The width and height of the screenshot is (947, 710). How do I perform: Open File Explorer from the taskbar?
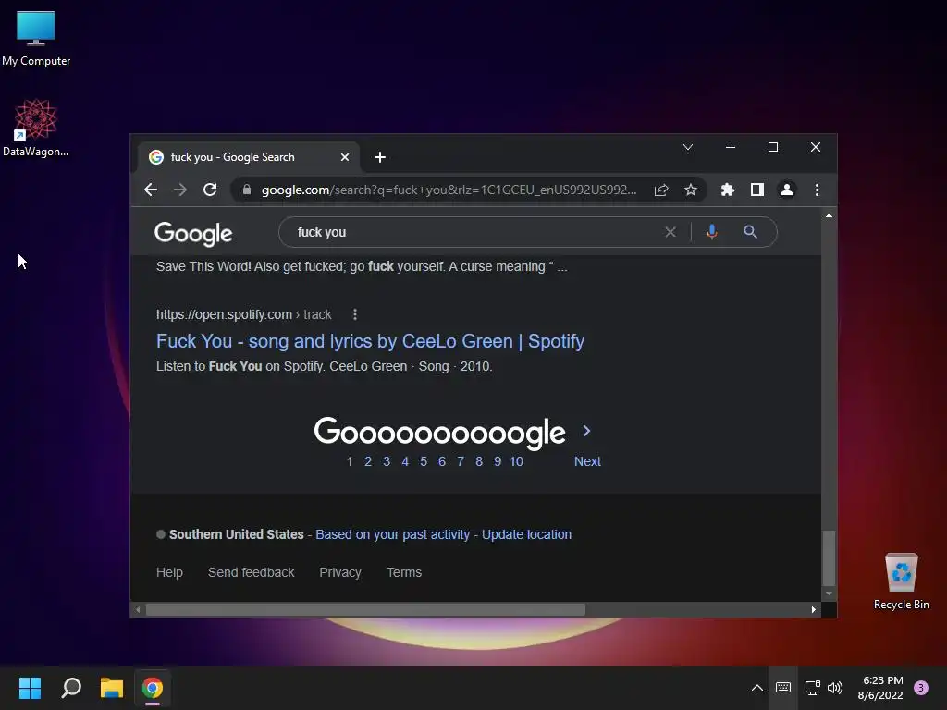pyautogui.click(x=112, y=688)
